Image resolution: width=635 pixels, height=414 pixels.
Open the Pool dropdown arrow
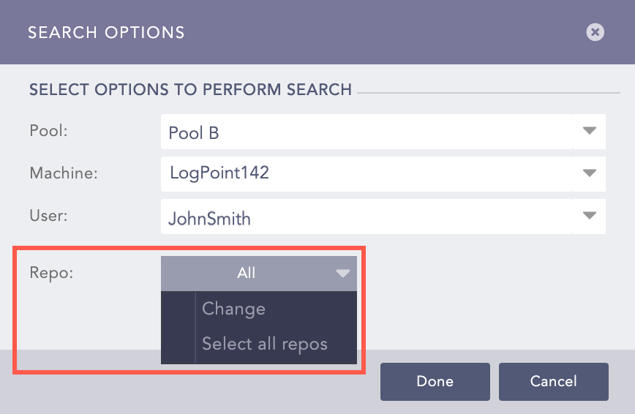coord(590,132)
